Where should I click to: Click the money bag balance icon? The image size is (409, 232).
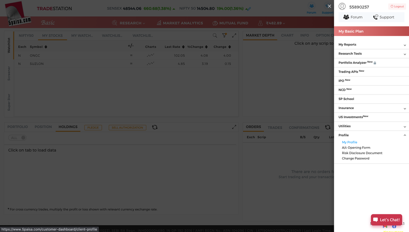(x=260, y=23)
